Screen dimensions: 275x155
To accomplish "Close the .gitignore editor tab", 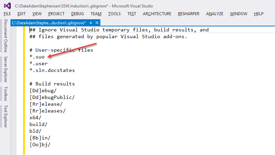I will (x=97, y=23).
